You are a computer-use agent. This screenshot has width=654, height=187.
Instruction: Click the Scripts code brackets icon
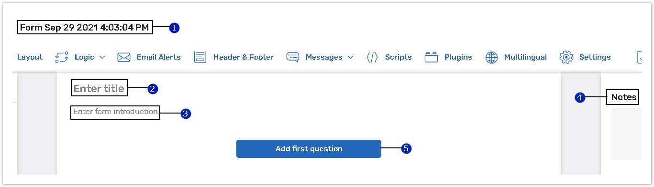[372, 57]
